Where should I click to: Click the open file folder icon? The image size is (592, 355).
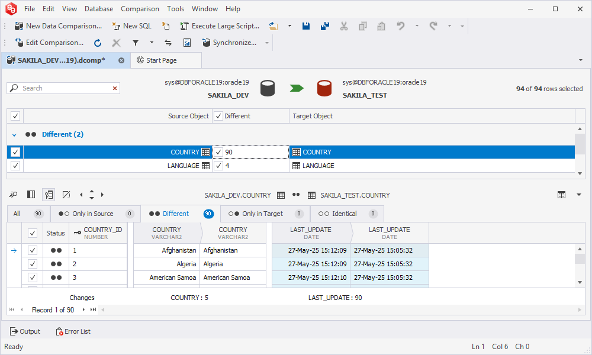(x=274, y=26)
